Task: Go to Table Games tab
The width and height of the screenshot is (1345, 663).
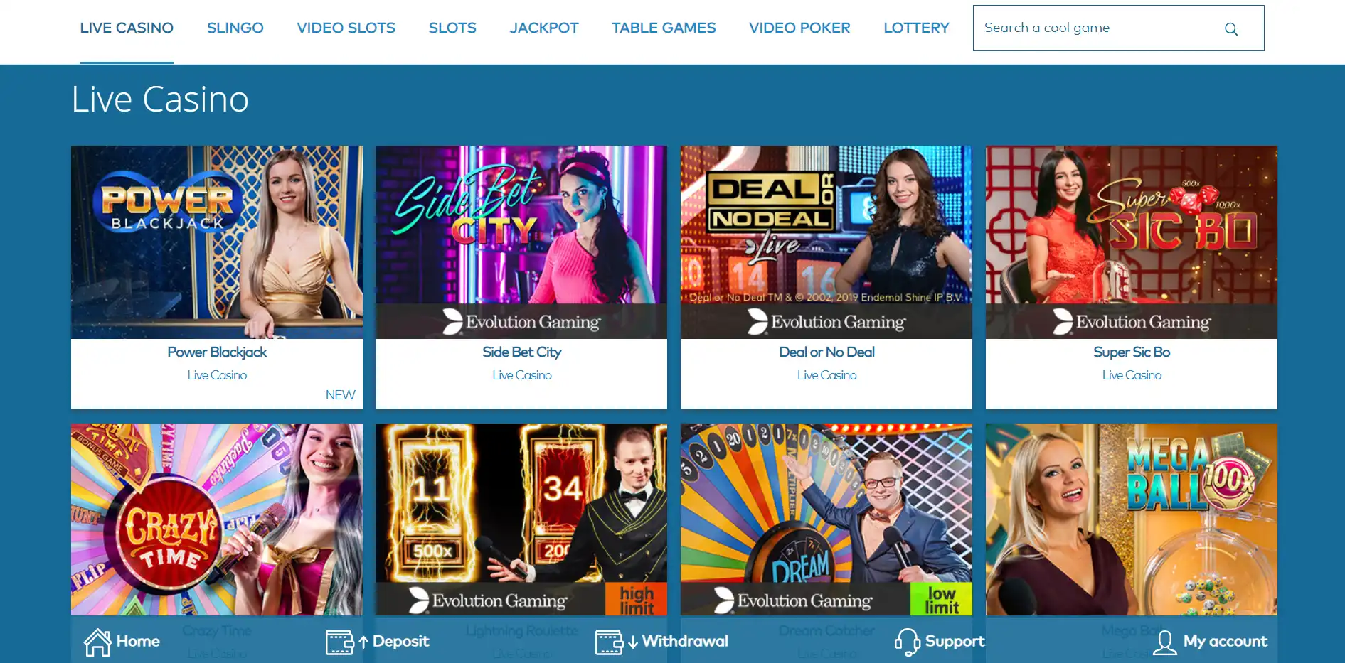Action: (x=664, y=28)
